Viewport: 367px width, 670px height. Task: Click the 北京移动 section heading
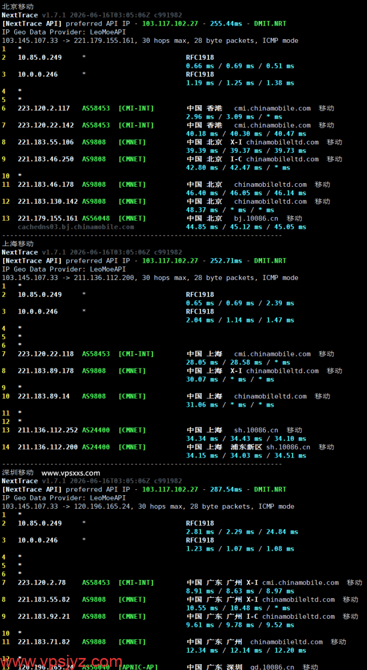[18, 7]
